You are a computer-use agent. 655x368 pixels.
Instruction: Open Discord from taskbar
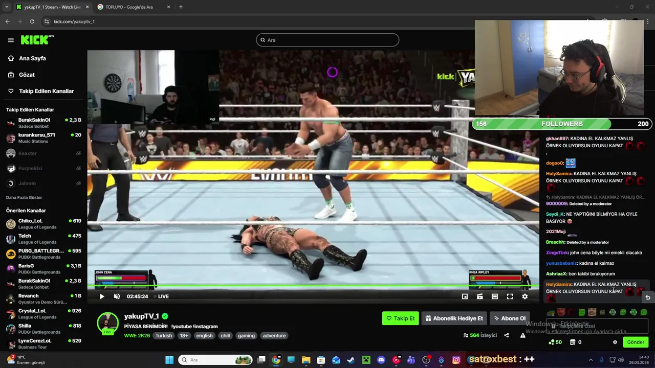pyautogui.click(x=381, y=360)
